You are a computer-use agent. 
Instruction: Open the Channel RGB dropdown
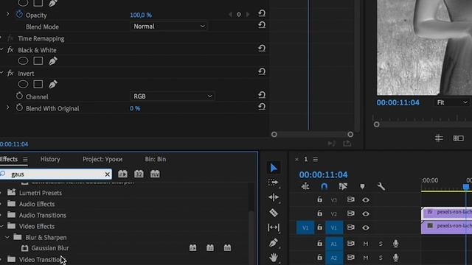pos(172,96)
